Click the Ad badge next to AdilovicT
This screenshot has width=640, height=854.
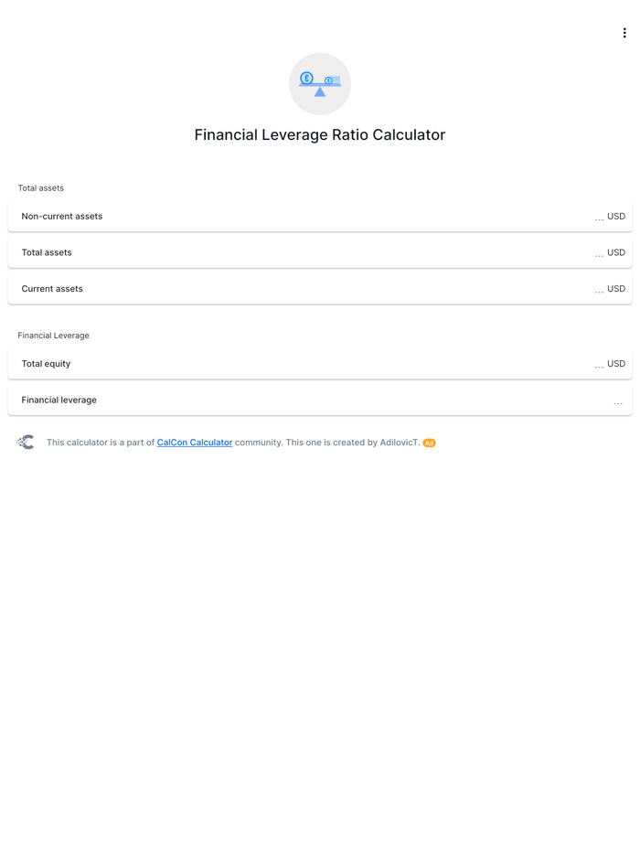(428, 442)
